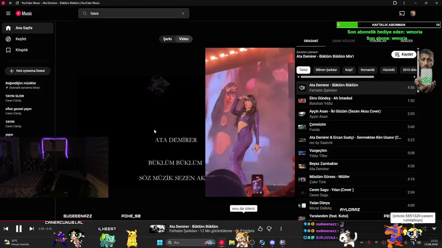442x248 pixels.
Task: Pause the current song
Action: 19,229
